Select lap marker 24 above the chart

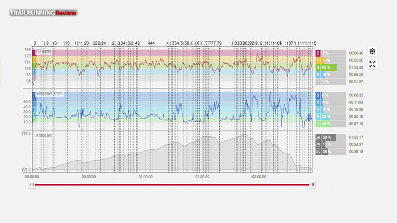click(103, 43)
